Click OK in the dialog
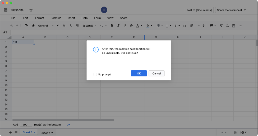 139,74
